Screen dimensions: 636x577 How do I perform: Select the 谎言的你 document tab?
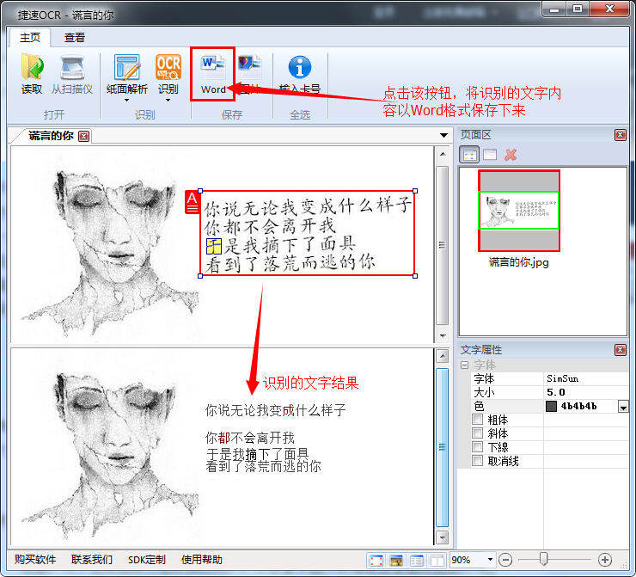(x=51, y=136)
